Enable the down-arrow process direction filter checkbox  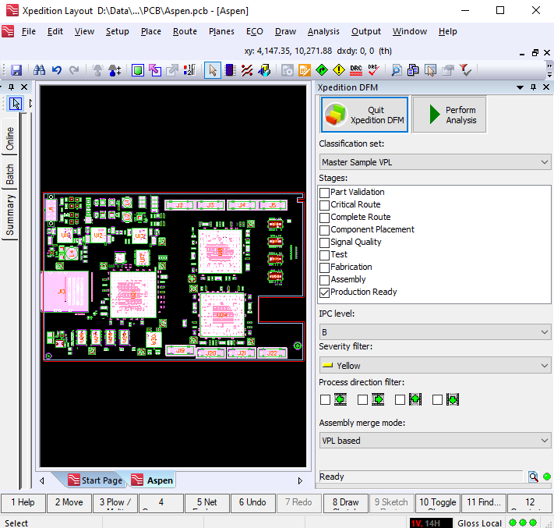[x=437, y=399]
